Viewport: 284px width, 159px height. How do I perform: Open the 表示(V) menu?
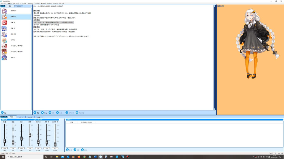49,4
